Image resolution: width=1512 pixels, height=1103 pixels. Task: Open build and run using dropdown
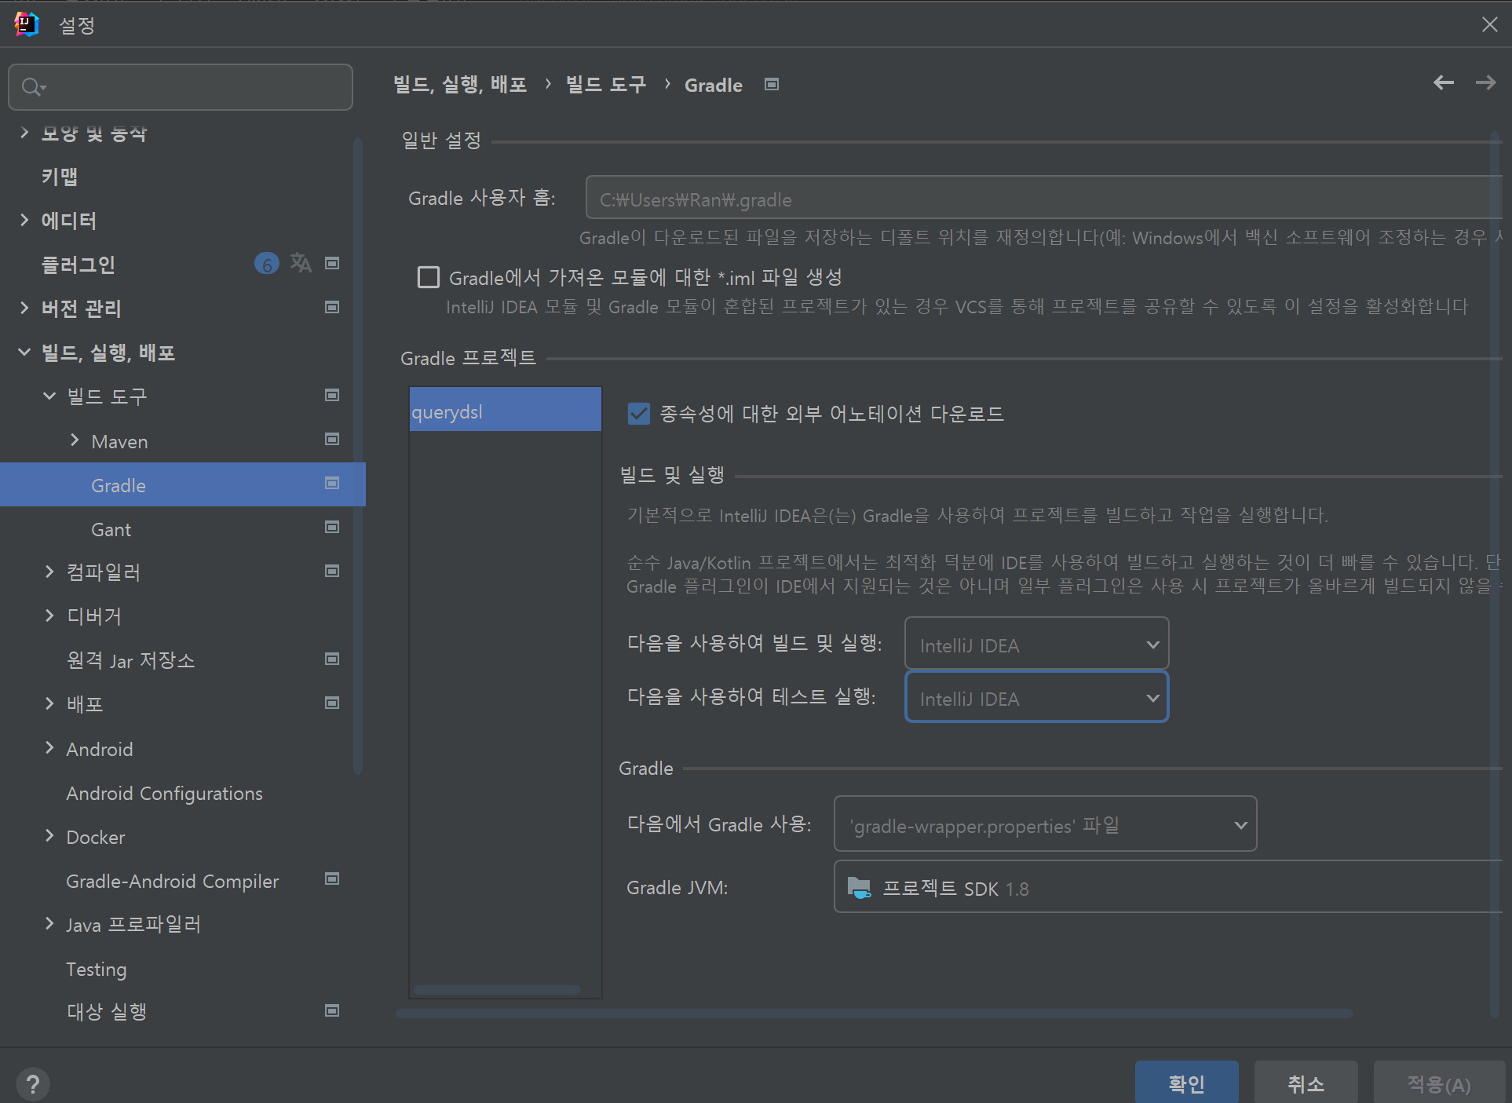pos(1036,645)
